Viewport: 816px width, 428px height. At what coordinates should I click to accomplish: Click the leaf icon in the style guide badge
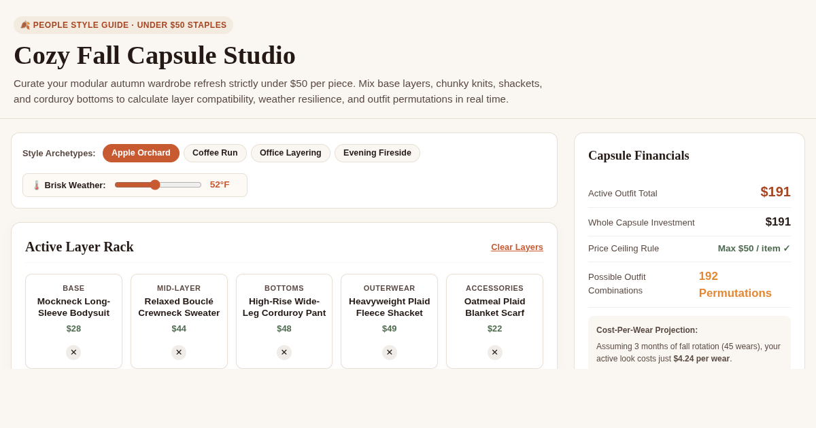pos(25,25)
